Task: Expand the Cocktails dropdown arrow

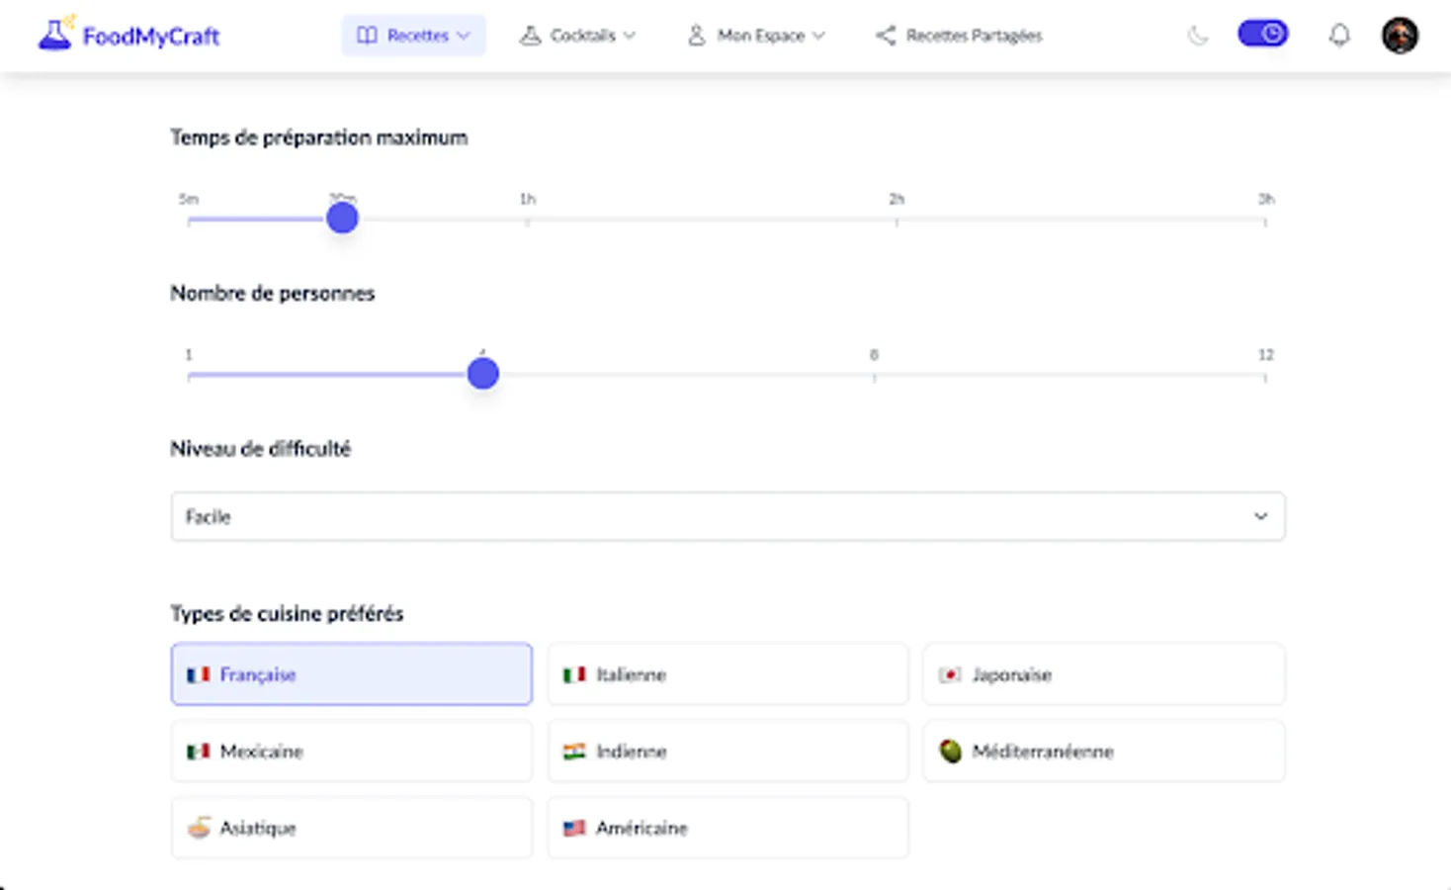Action: [630, 36]
